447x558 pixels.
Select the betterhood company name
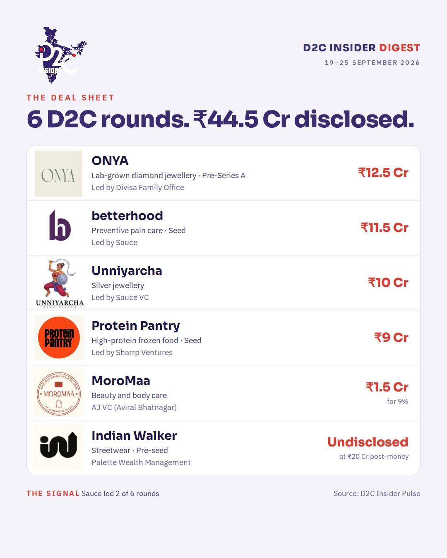[x=127, y=216]
